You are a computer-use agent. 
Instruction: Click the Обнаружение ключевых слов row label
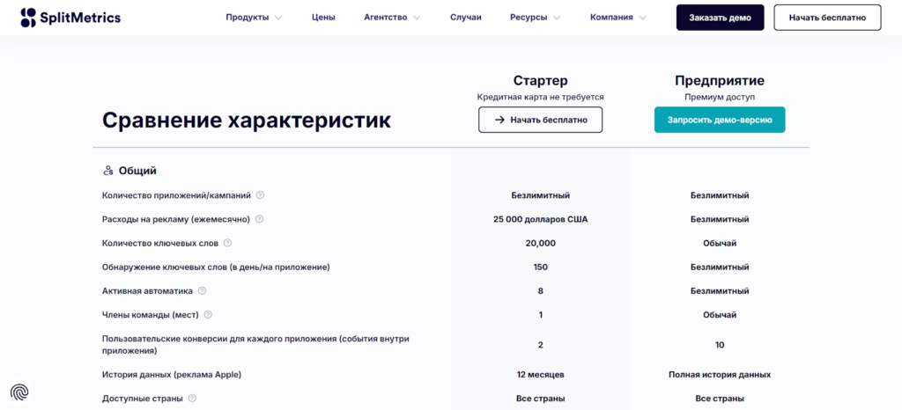[216, 267]
